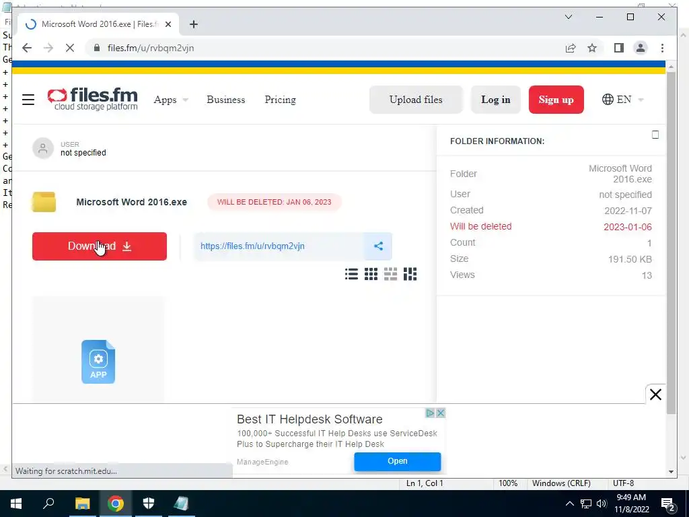Screen dimensions: 689x517
Task: Click the red Download button
Action: (x=100, y=246)
